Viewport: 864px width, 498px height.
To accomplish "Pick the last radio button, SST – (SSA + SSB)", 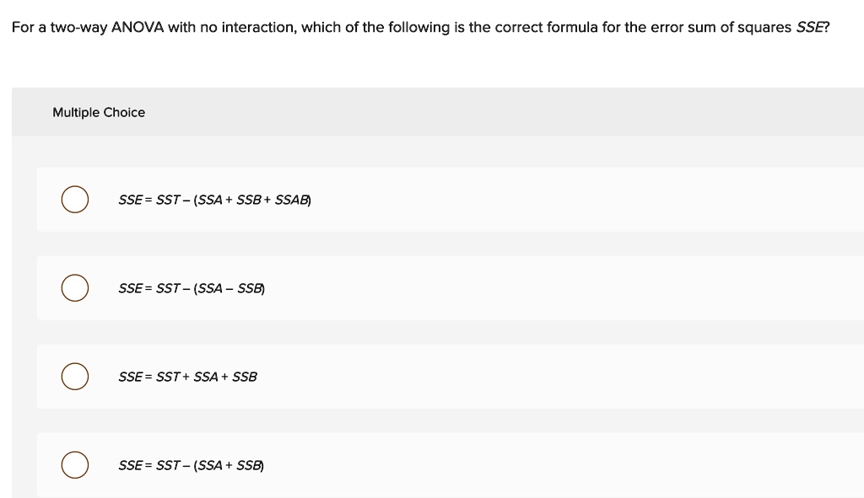I will (74, 465).
